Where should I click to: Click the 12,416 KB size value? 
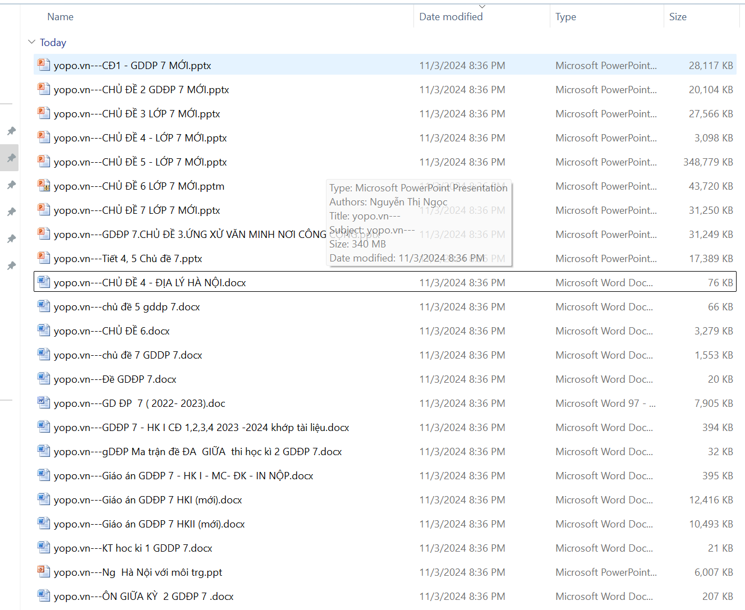711,500
